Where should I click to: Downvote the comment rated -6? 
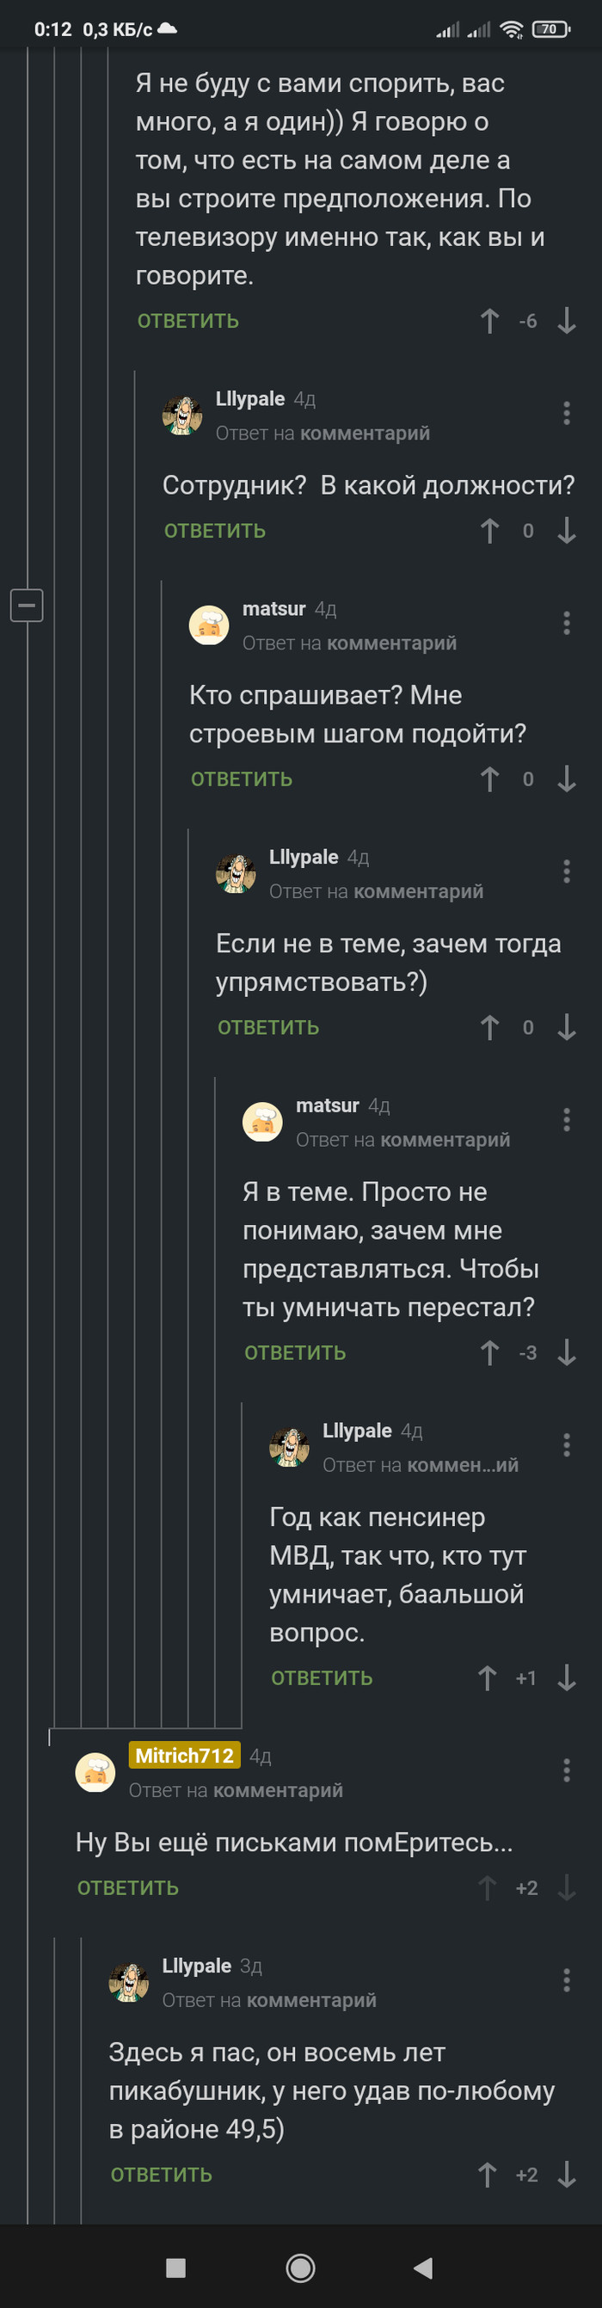[566, 321]
